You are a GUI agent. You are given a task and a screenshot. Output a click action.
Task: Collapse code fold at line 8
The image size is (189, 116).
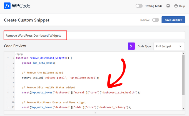click(x=8, y=92)
